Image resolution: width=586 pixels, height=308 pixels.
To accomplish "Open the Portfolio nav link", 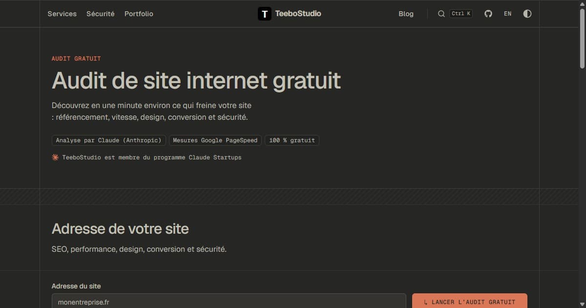I will click(x=139, y=14).
